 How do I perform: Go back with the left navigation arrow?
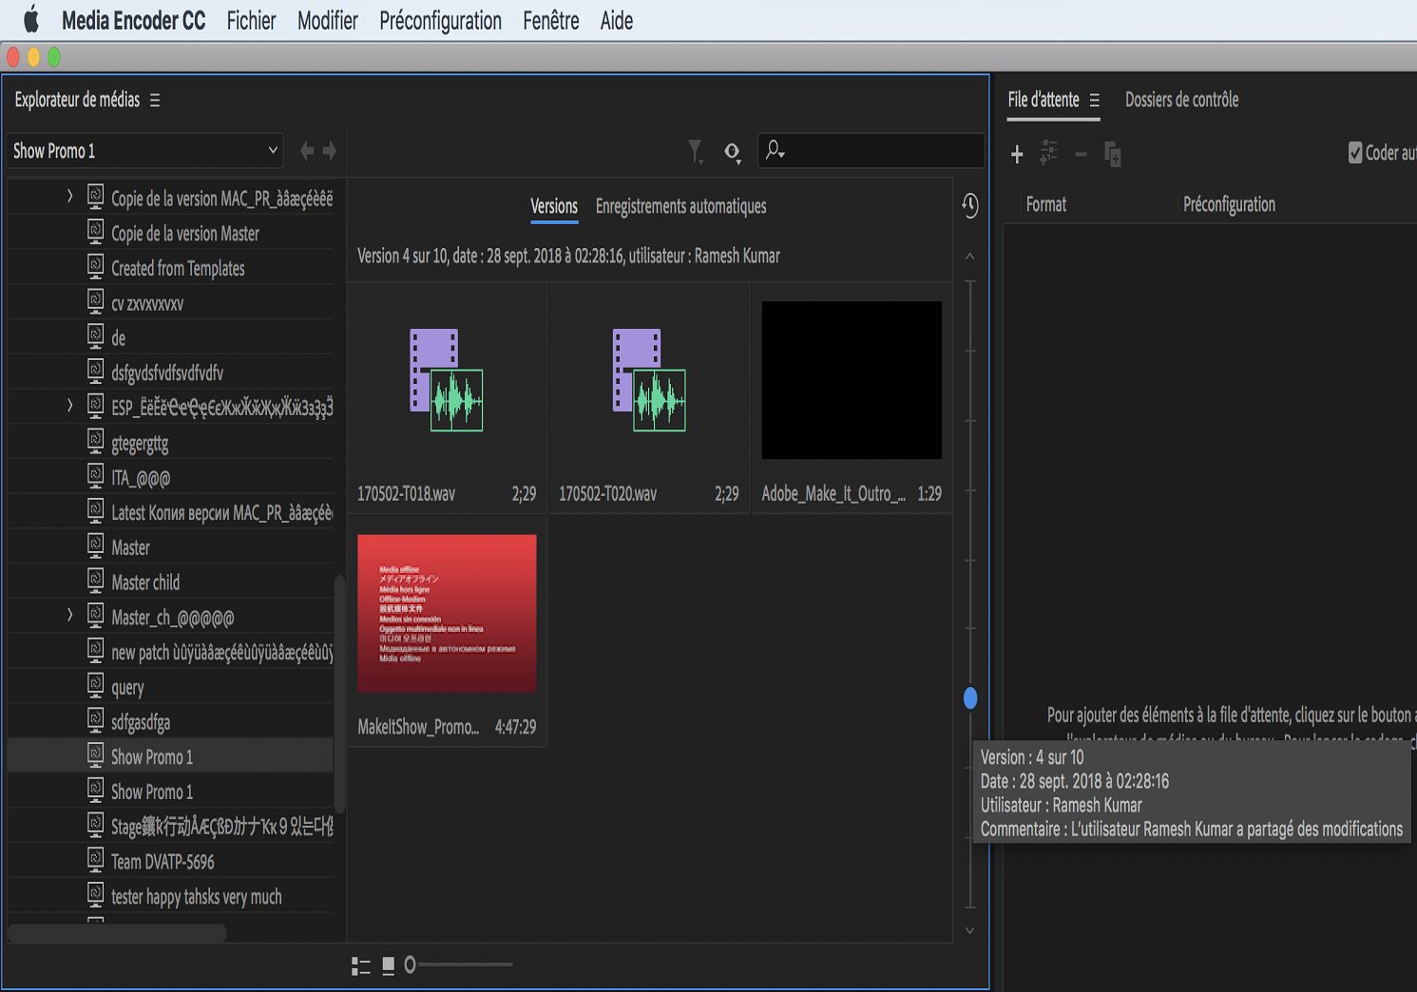click(307, 151)
